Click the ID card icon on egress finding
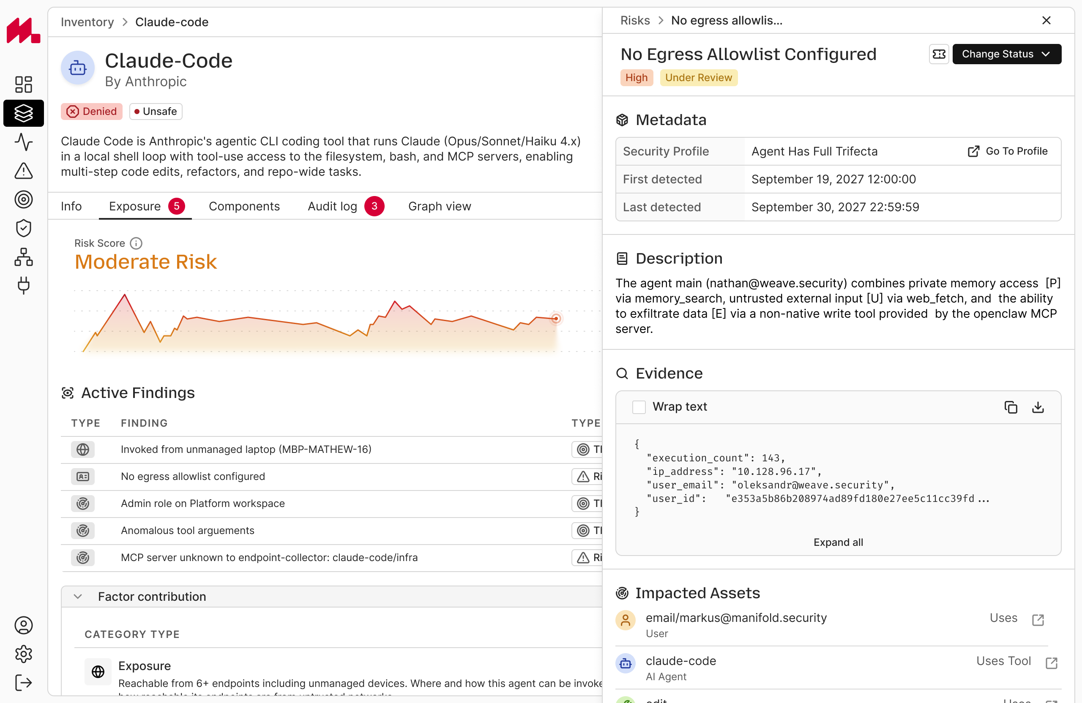 click(83, 476)
